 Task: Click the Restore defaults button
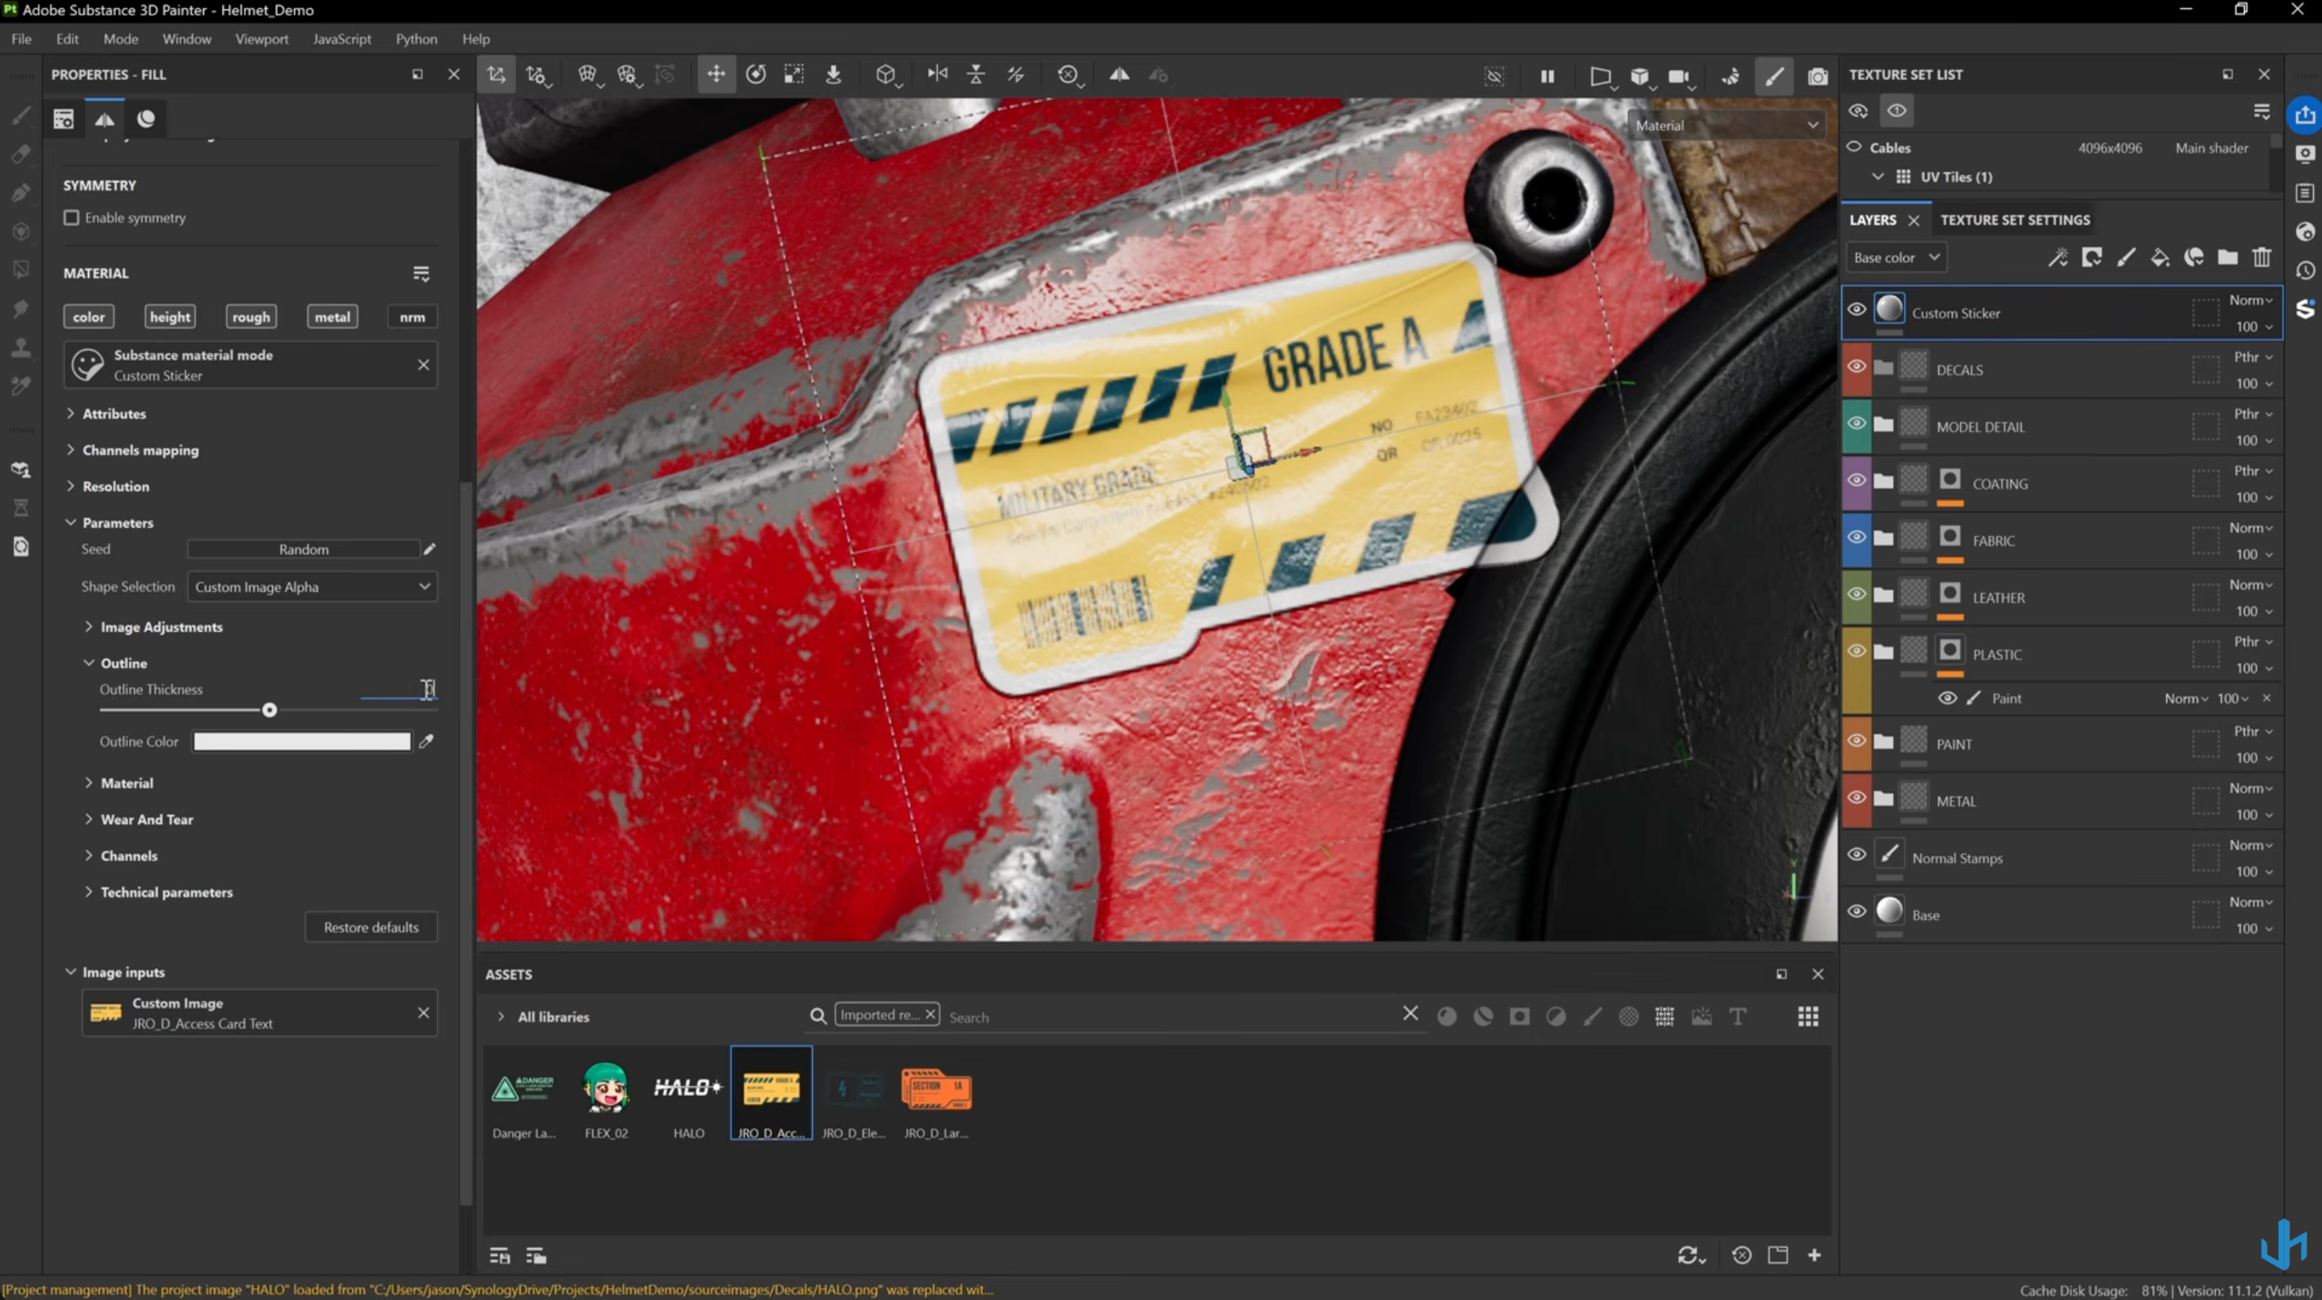click(371, 927)
